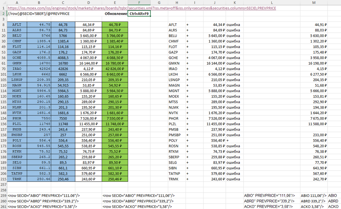Click the XPath formula cell //row[@SECID='SBER']/@PREVPRICE
This screenshot has width=341, height=209.
coord(39,14)
